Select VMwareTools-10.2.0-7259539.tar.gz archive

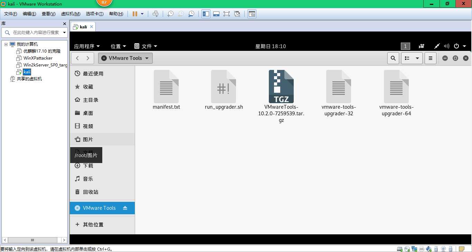(x=281, y=96)
